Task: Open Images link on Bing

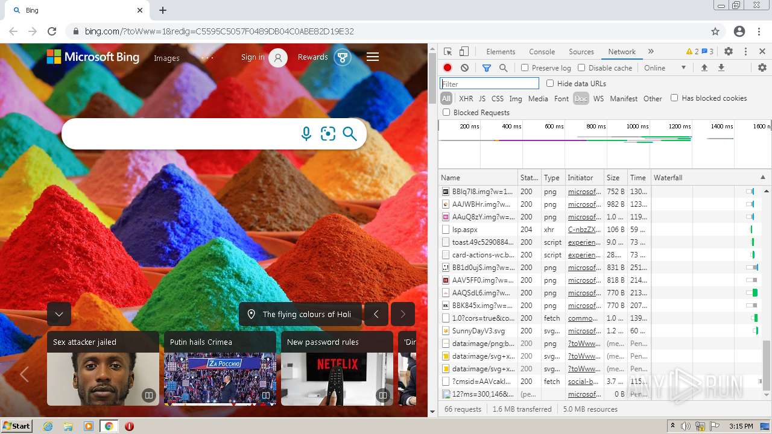Action: click(166, 58)
